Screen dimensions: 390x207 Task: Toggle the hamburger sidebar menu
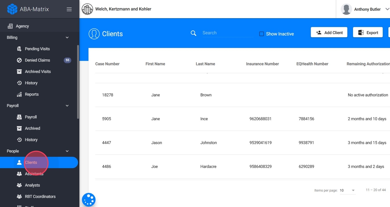(x=69, y=9)
